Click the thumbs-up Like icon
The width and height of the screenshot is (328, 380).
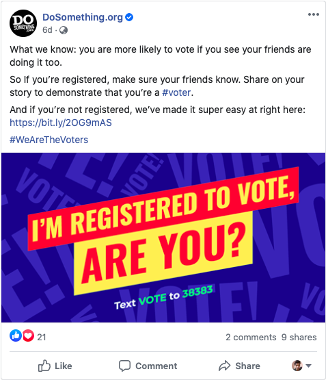[44, 366]
